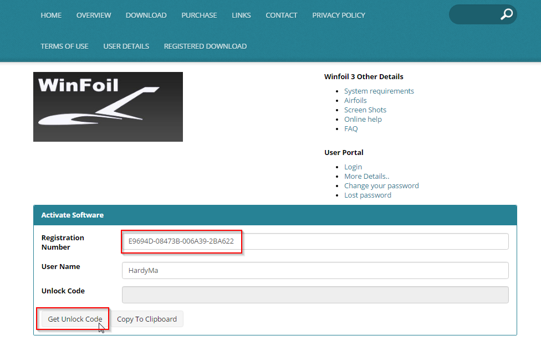The image size is (541, 341).
Task: View the Screen Shots link
Action: coord(365,110)
